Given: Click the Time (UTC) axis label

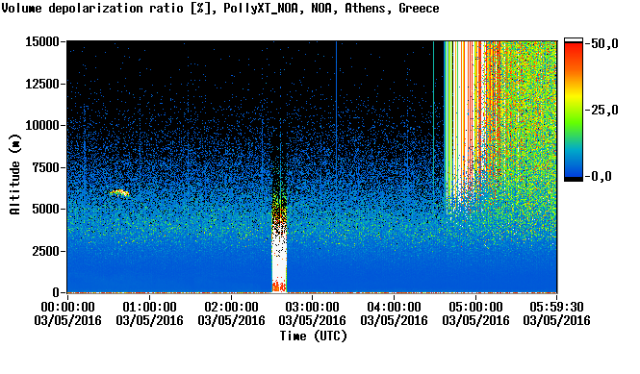Looking at the screenshot, I should 313,337.
